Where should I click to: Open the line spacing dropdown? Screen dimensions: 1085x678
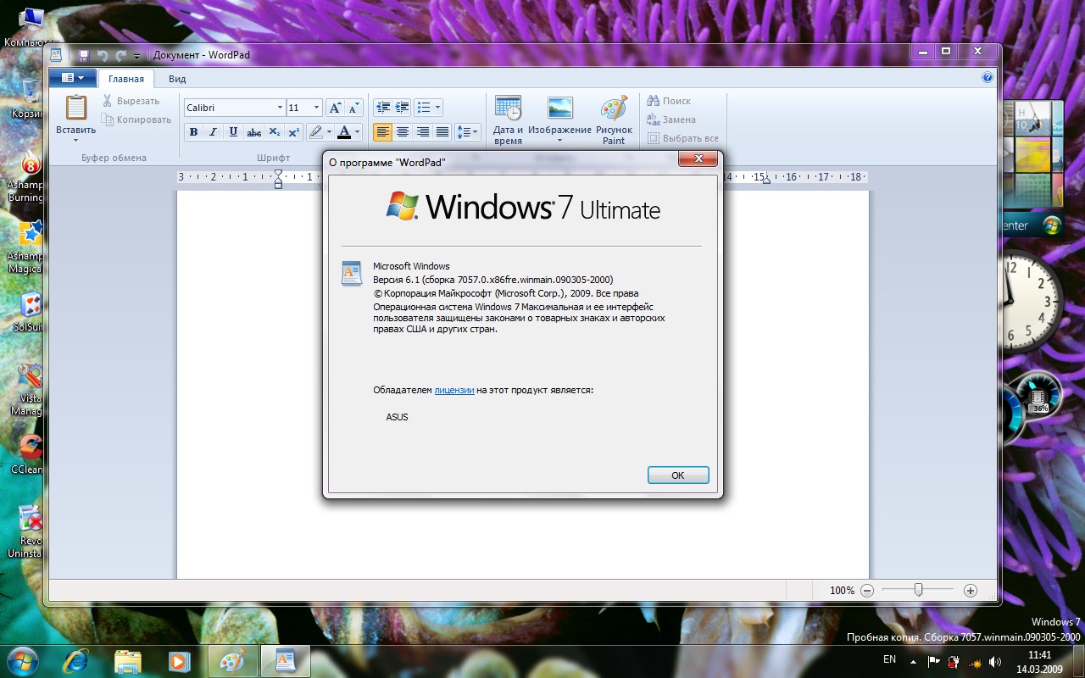click(x=467, y=131)
